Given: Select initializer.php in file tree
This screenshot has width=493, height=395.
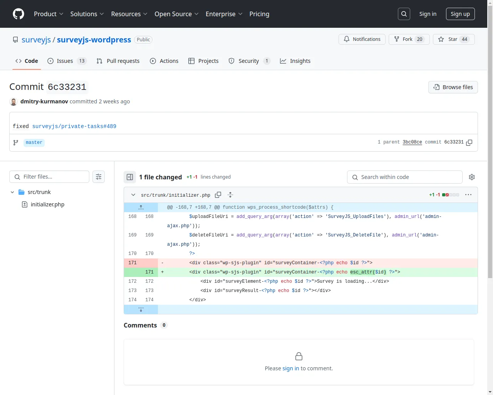Looking at the screenshot, I should point(47,204).
